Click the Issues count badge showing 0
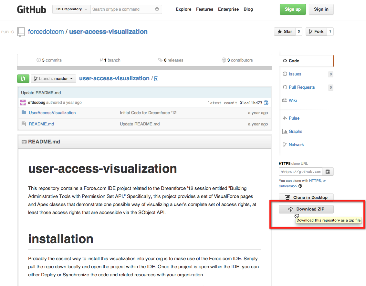The height and width of the screenshot is (286, 366). tap(330, 74)
